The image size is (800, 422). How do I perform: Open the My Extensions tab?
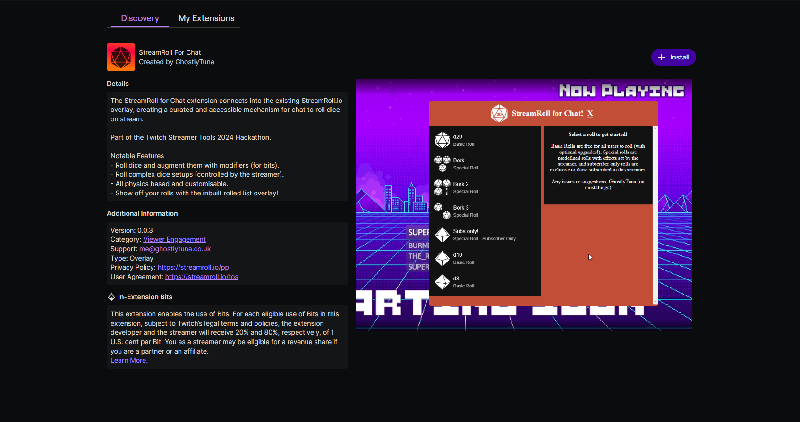coord(206,18)
